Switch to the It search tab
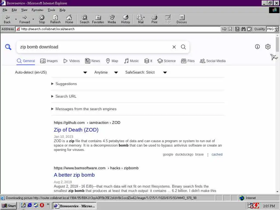 (x=148, y=61)
